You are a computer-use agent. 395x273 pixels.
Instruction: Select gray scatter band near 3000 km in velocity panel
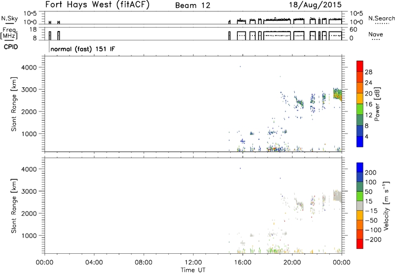(x=337, y=196)
